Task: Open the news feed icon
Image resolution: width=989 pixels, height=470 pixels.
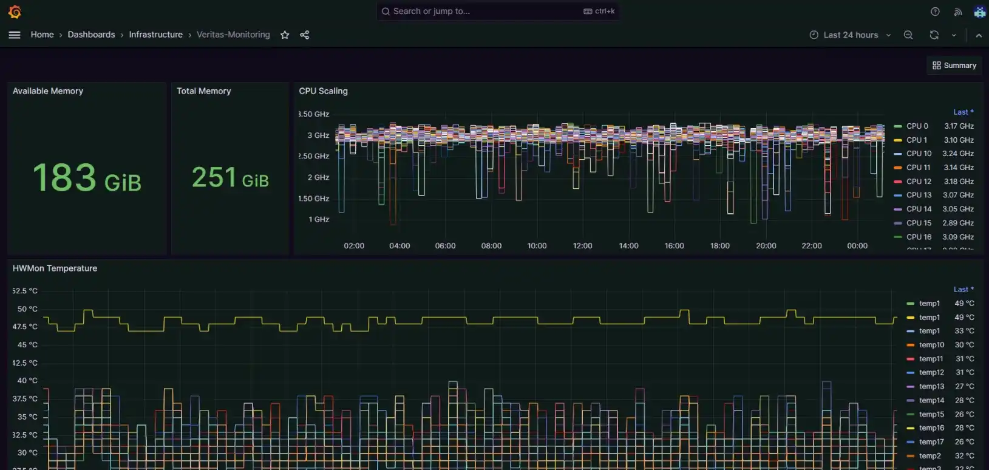Action: tap(958, 12)
